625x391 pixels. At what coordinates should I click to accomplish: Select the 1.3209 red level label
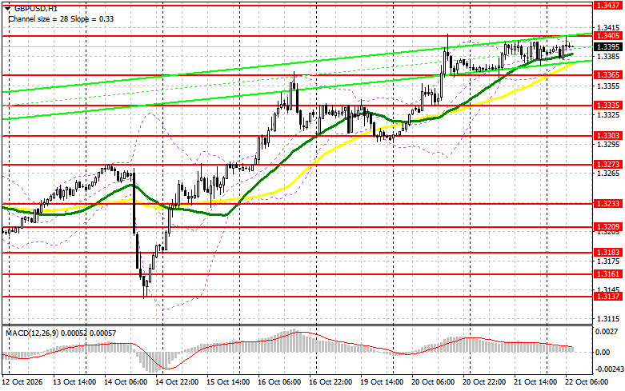click(x=607, y=227)
